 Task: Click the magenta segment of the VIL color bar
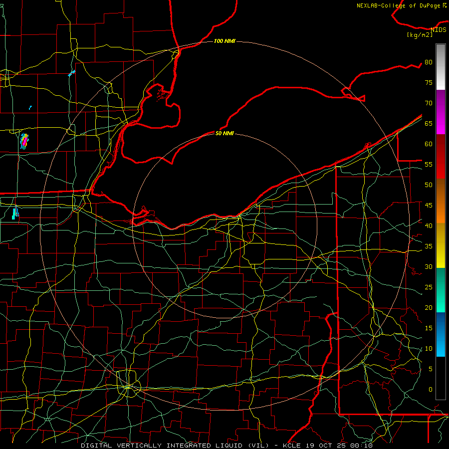(441, 112)
